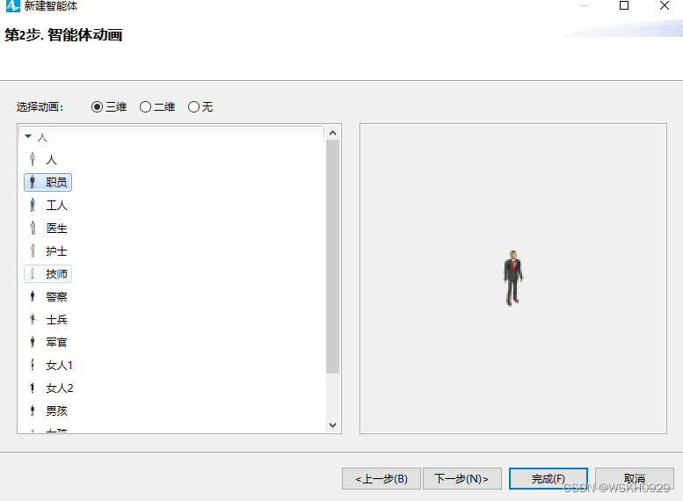Choose the 护士 text label
This screenshot has width=683, height=501.
[x=56, y=250]
